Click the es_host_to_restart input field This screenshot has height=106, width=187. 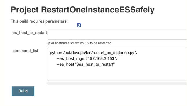117,35
